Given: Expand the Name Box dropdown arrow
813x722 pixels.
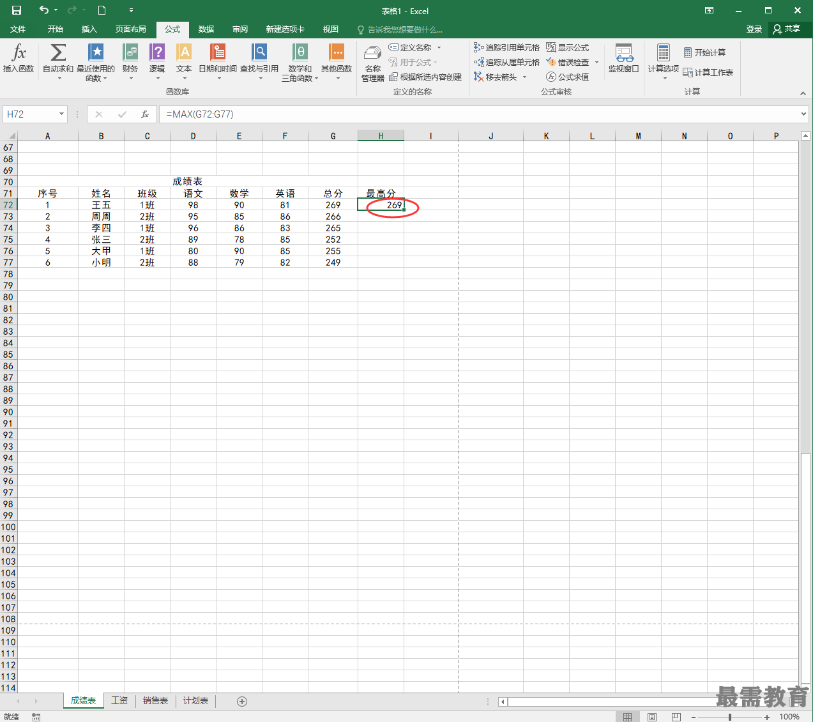Looking at the screenshot, I should tap(62, 114).
